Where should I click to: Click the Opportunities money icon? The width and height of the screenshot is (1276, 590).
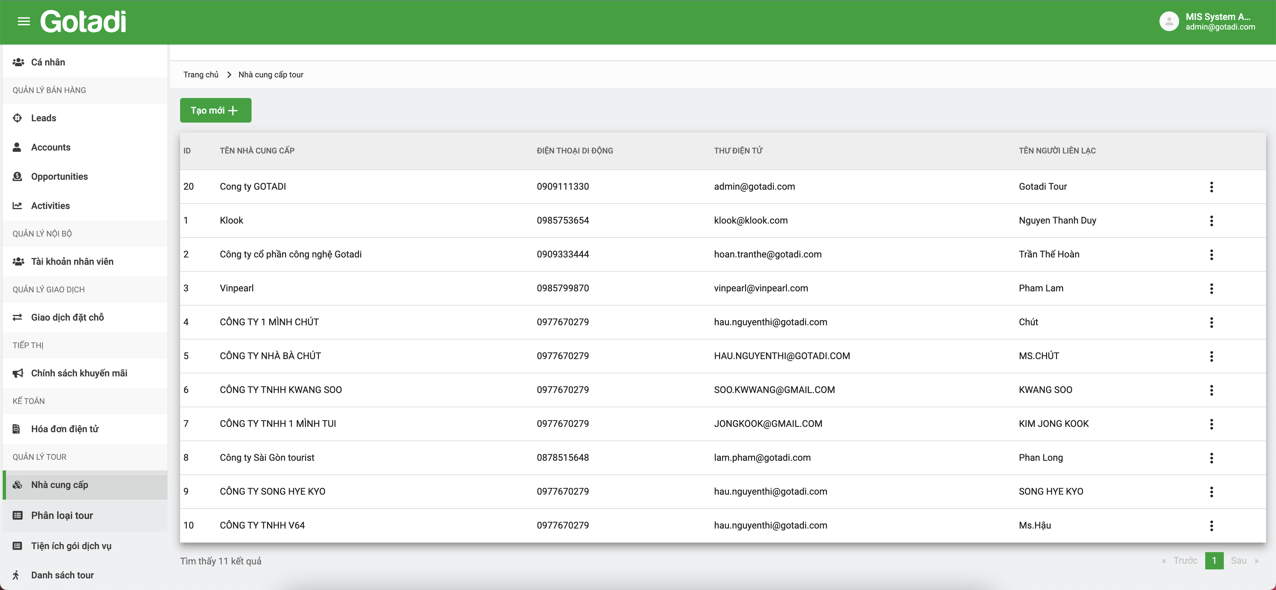17,176
